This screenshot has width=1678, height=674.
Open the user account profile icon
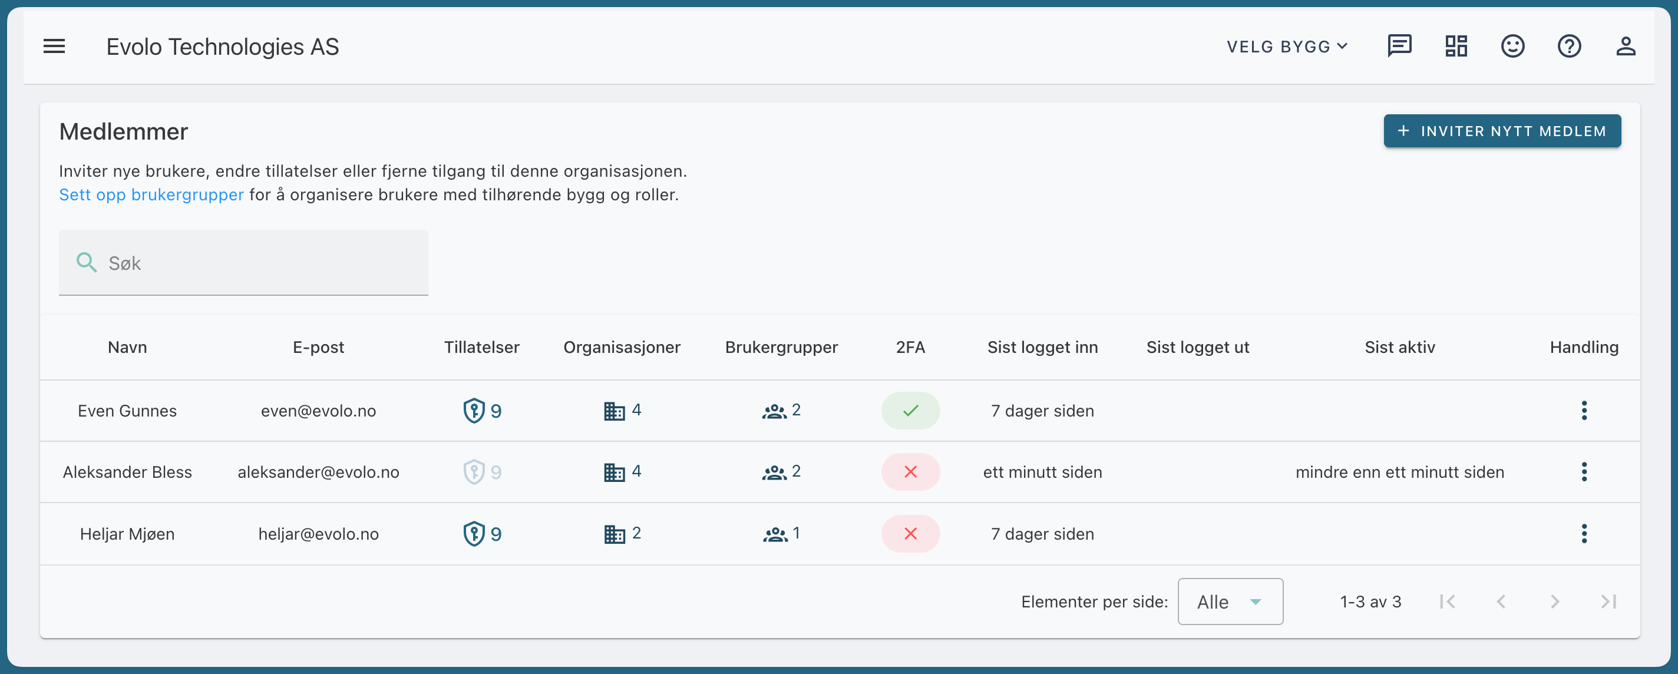1626,46
